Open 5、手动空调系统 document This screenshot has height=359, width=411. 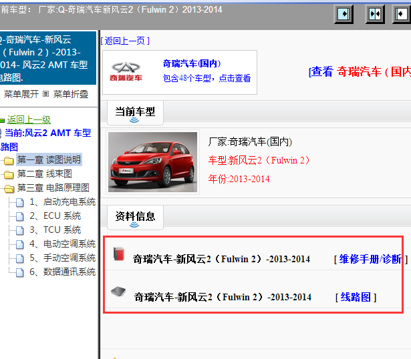[62, 258]
